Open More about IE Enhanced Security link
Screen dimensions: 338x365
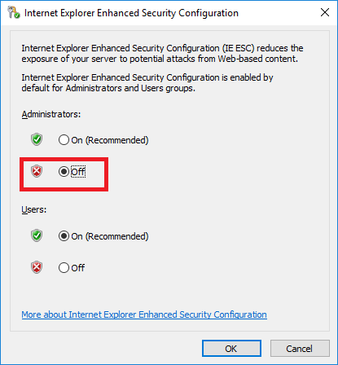click(144, 314)
